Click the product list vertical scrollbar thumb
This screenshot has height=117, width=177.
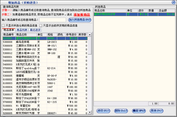pyautogui.click(x=90, y=45)
